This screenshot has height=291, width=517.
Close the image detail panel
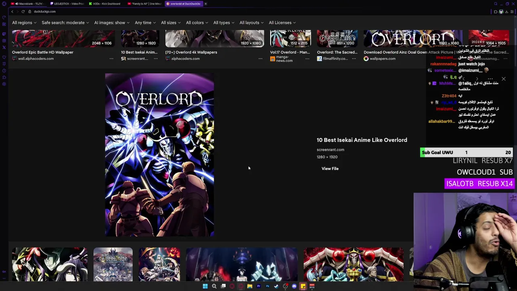coord(503,79)
